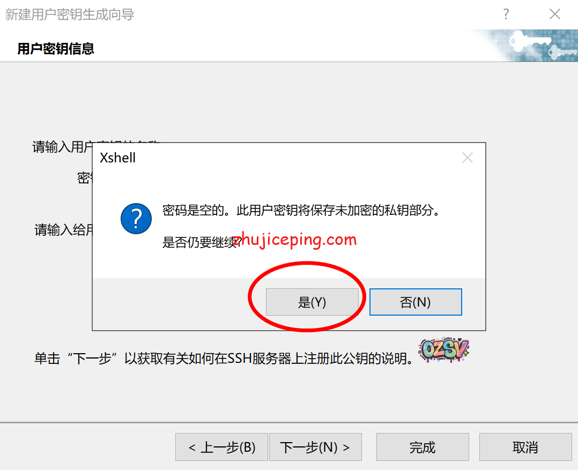Click the red zhujiceping.com watermark text
The width and height of the screenshot is (578, 470).
click(295, 240)
